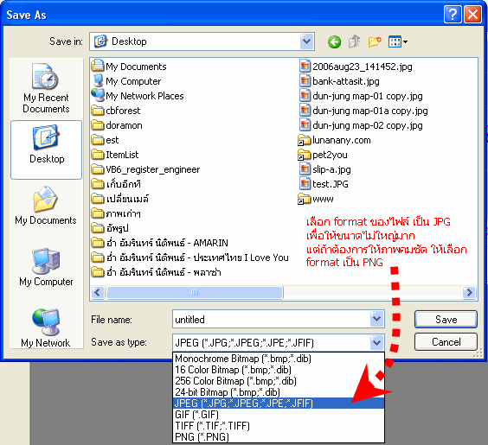Click the Save button
488x445 pixels.
[x=446, y=319]
